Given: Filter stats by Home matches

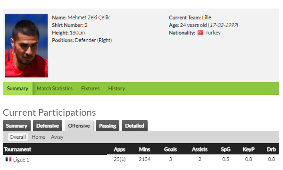Looking at the screenshot, I should pyautogui.click(x=38, y=137).
